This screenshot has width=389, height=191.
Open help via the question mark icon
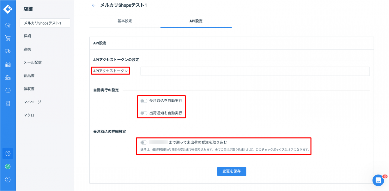point(8,180)
